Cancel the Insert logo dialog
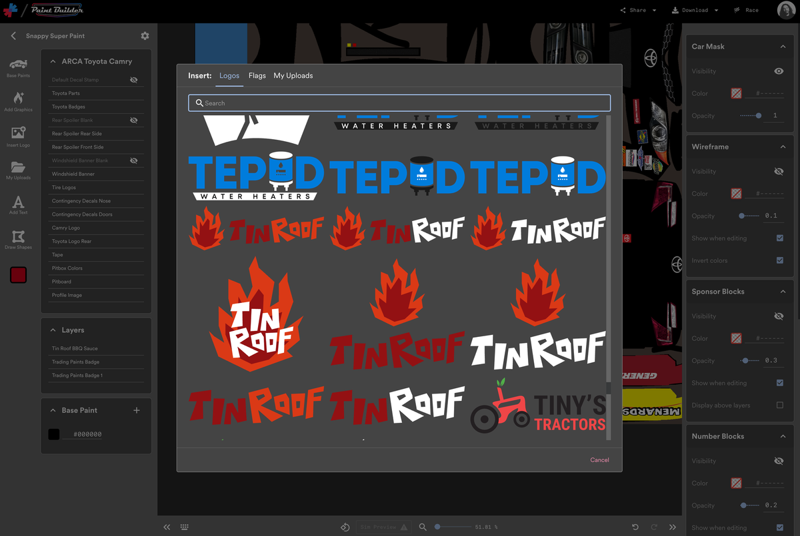Screen dimensions: 800x536 [599, 460]
